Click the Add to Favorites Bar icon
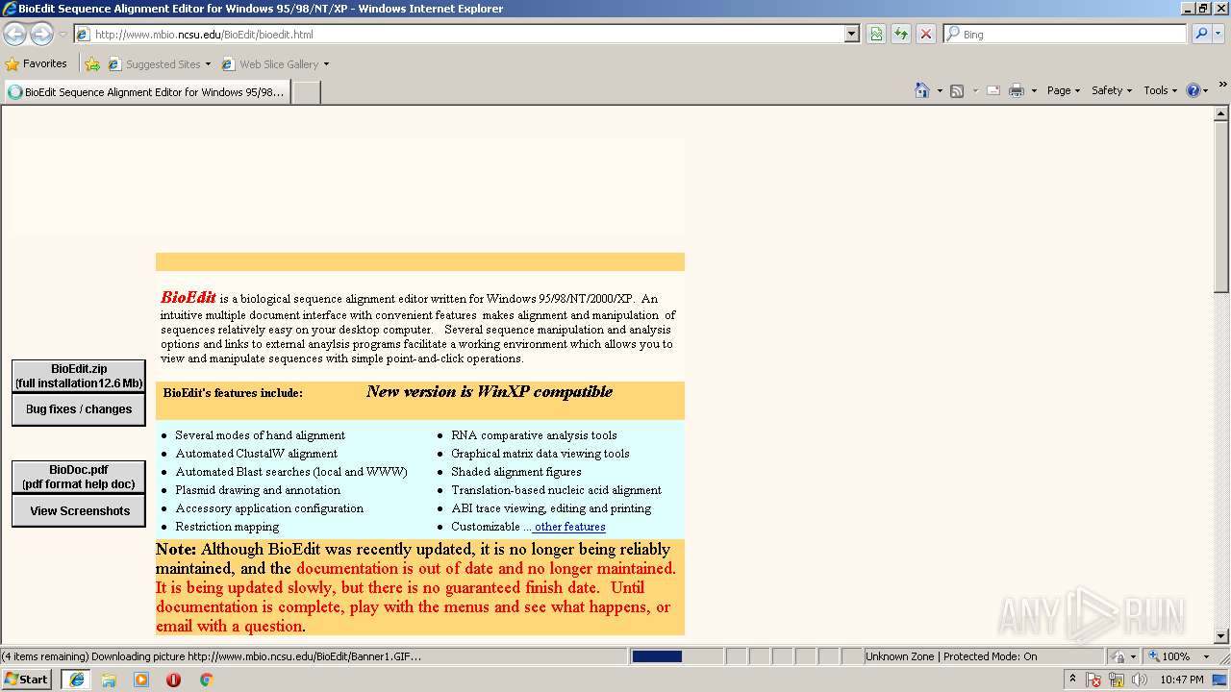 coord(92,64)
